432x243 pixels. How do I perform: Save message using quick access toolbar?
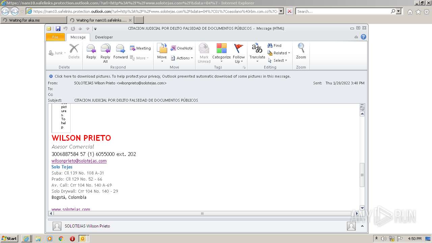coord(58,29)
